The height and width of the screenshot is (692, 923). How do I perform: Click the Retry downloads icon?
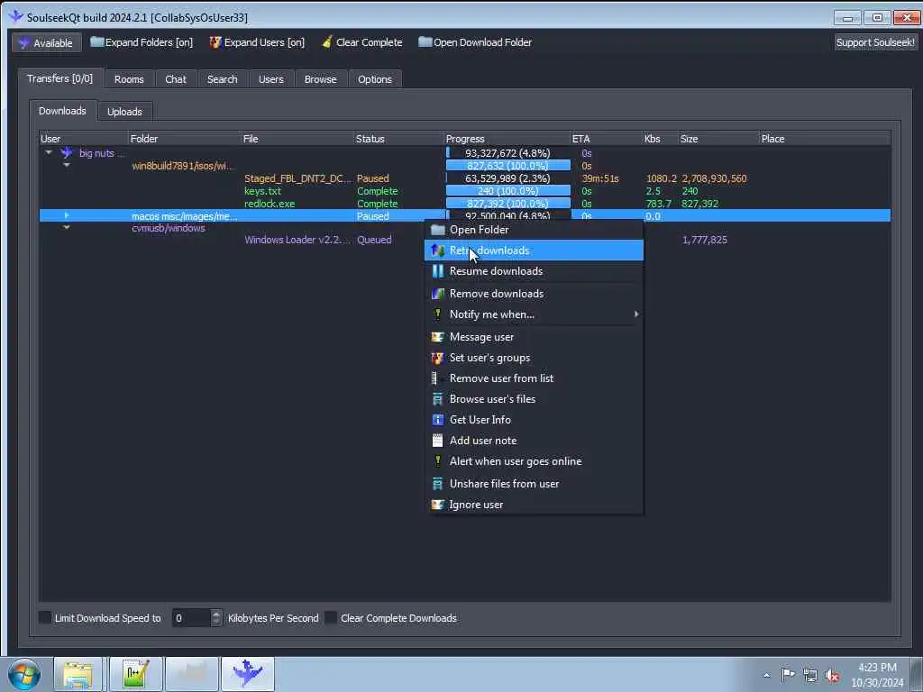tap(437, 250)
